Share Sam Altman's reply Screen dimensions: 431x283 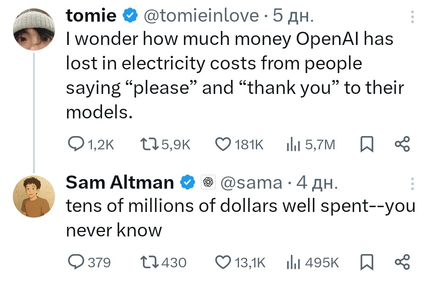402,263
